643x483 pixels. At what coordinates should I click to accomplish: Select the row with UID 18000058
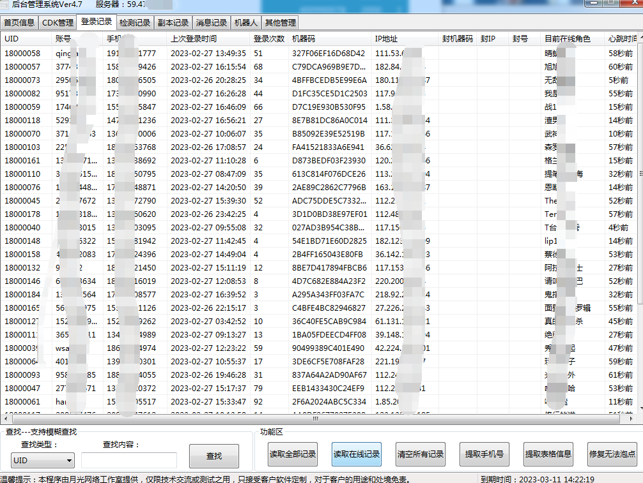(x=22, y=54)
